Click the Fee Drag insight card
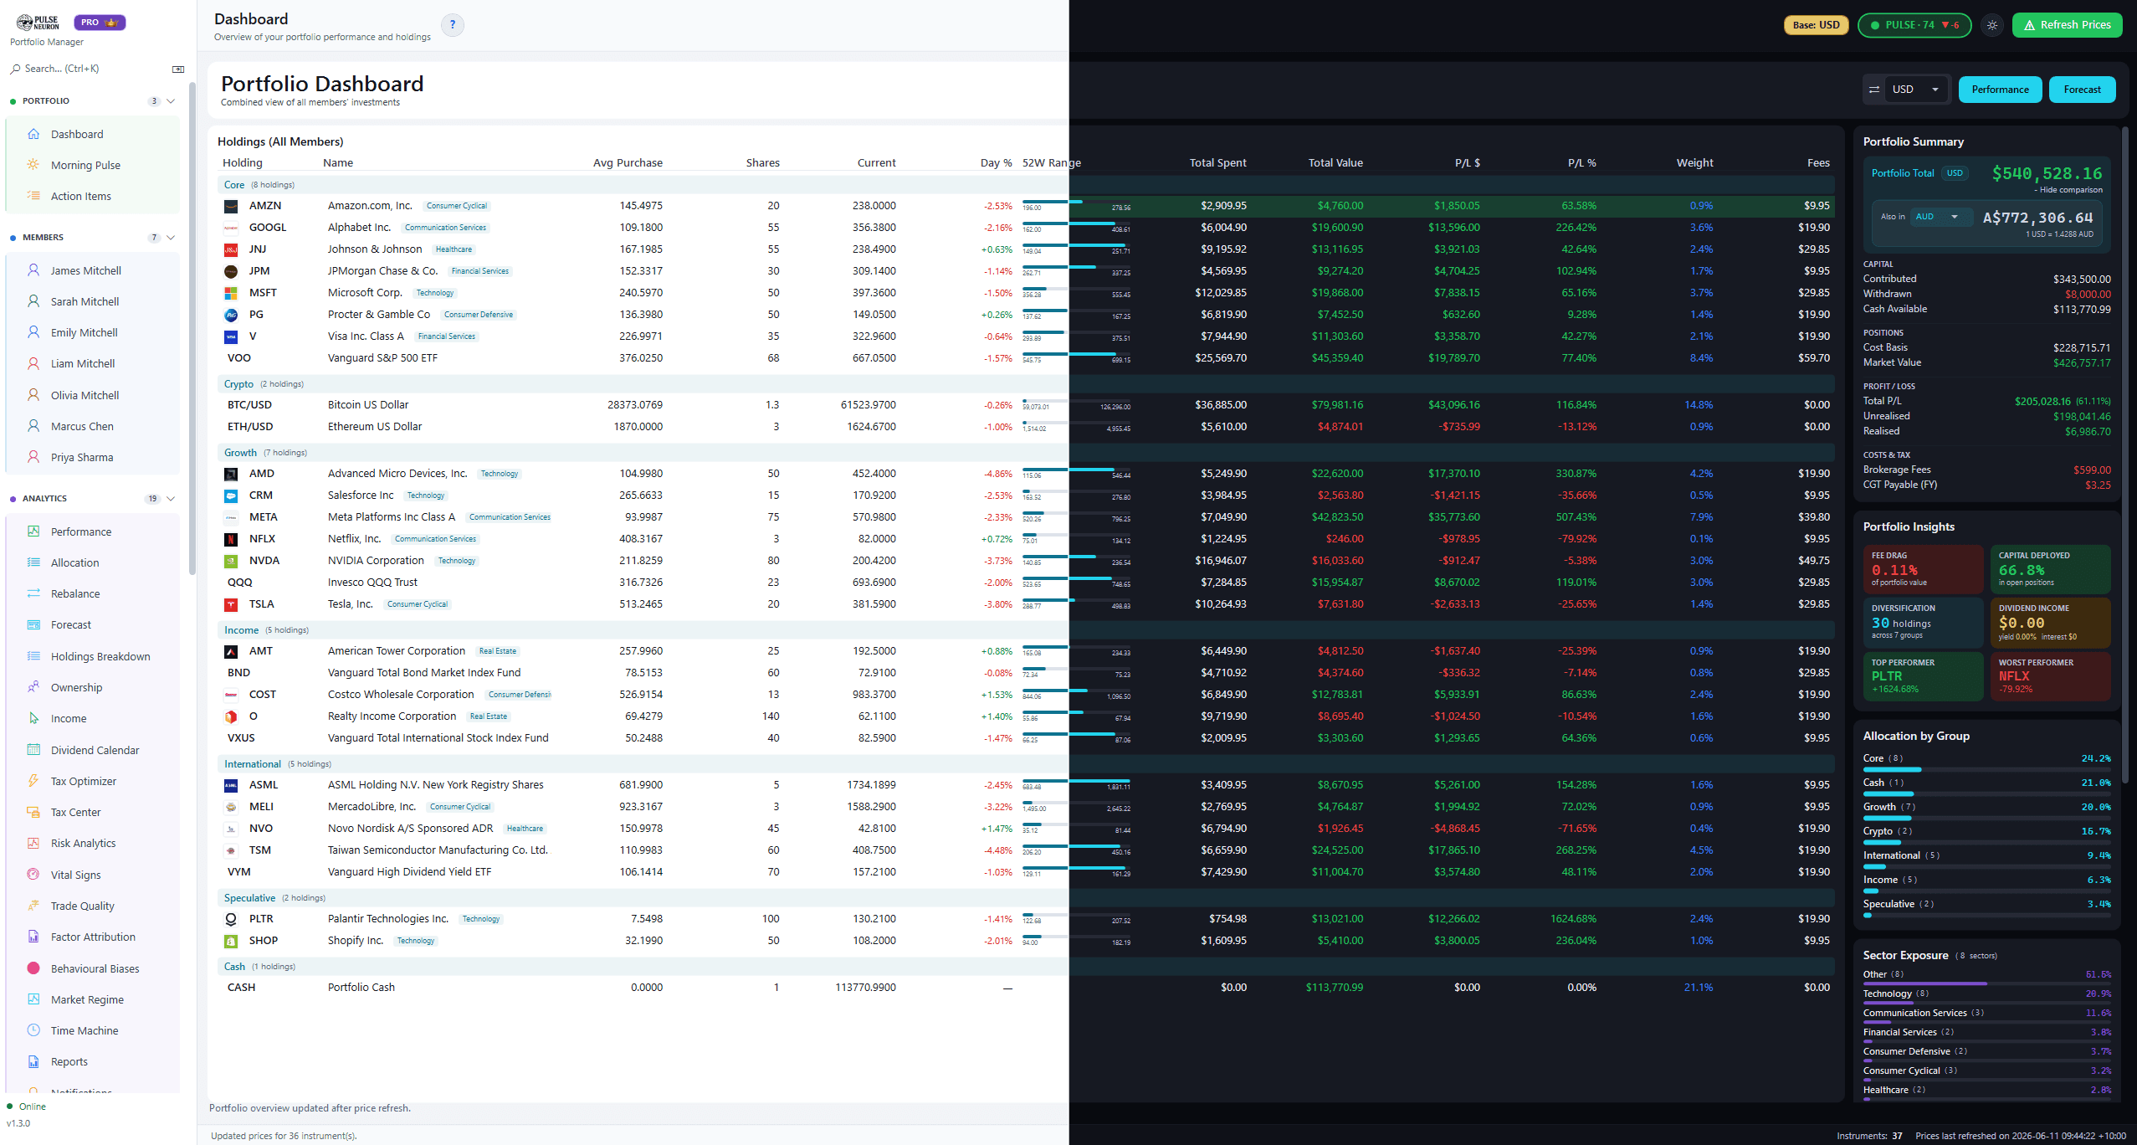Screen dimensions: 2137x1145 (1923, 569)
